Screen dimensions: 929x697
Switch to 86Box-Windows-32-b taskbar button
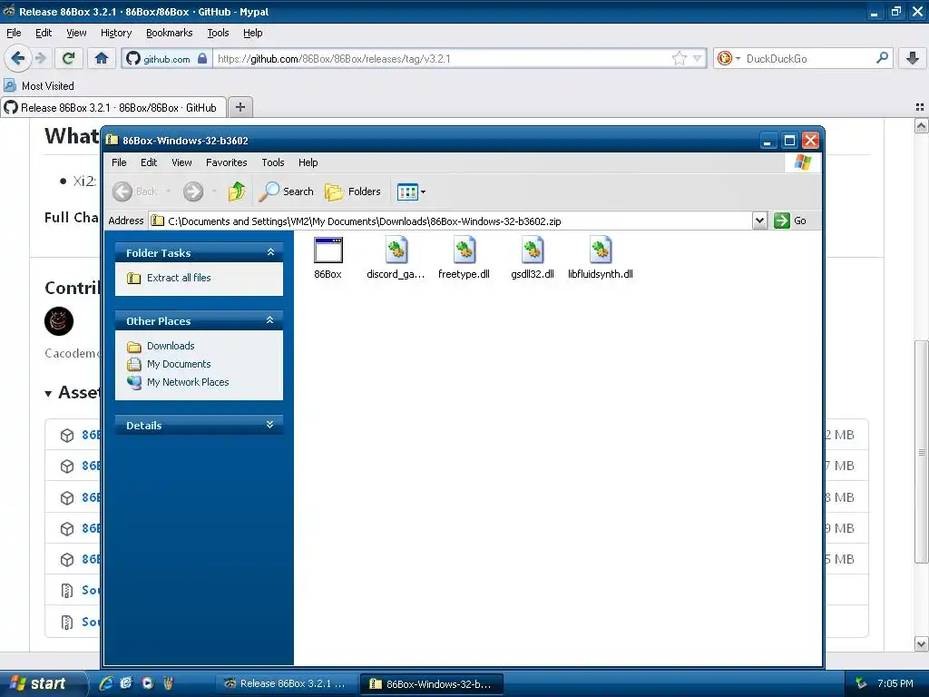point(432,684)
